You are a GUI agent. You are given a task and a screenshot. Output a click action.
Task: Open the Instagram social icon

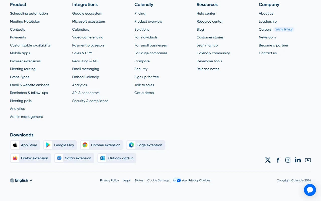tap(288, 160)
